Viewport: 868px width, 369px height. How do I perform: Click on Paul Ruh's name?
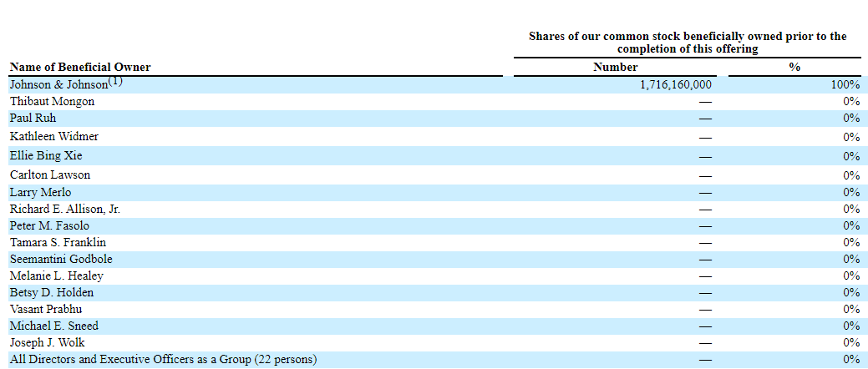pos(33,118)
